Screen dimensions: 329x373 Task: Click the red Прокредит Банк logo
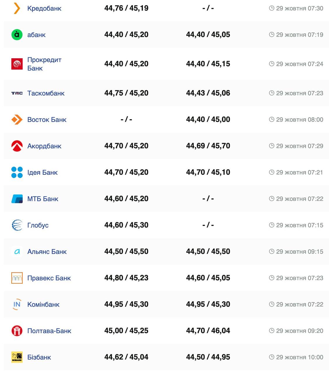point(17,64)
